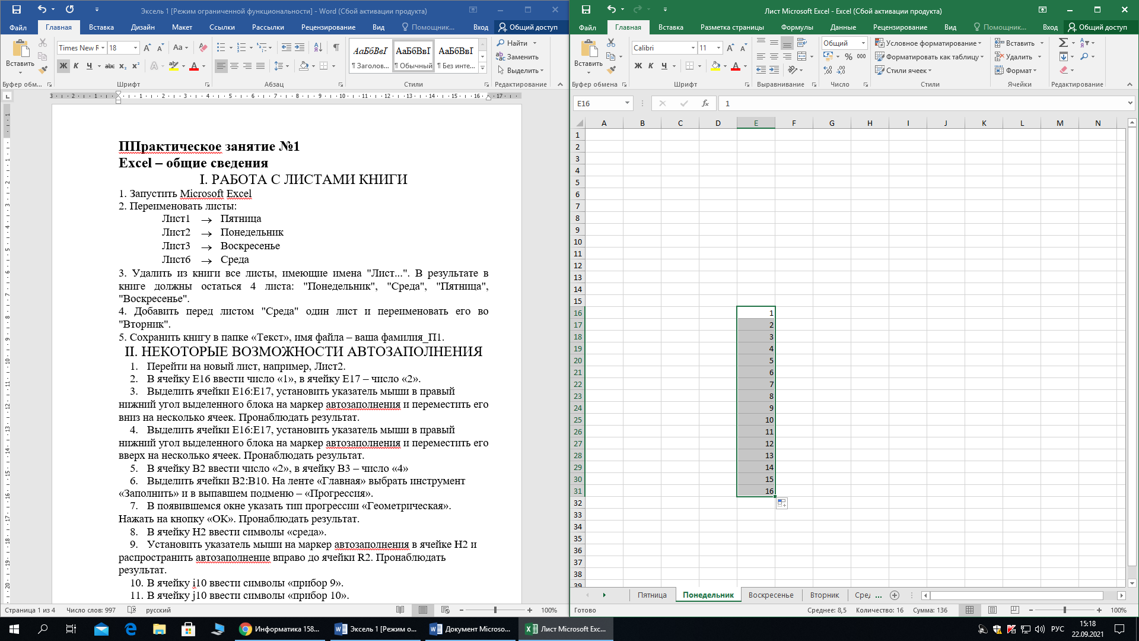This screenshot has width=1139, height=641.
Task: Sort text A to Z in Word
Action: [318, 47]
